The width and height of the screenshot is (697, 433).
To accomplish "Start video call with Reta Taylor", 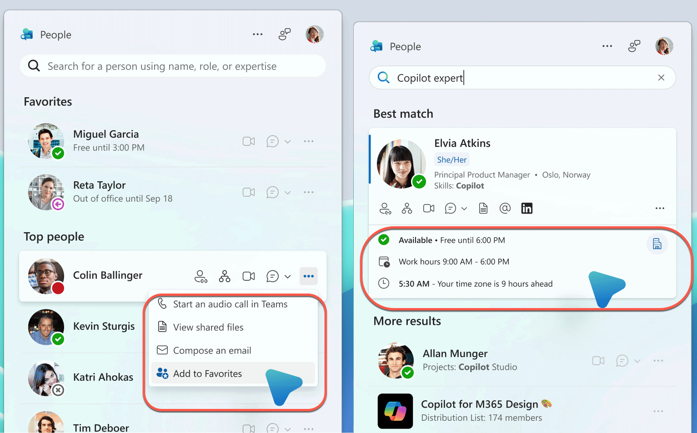I will point(249,192).
